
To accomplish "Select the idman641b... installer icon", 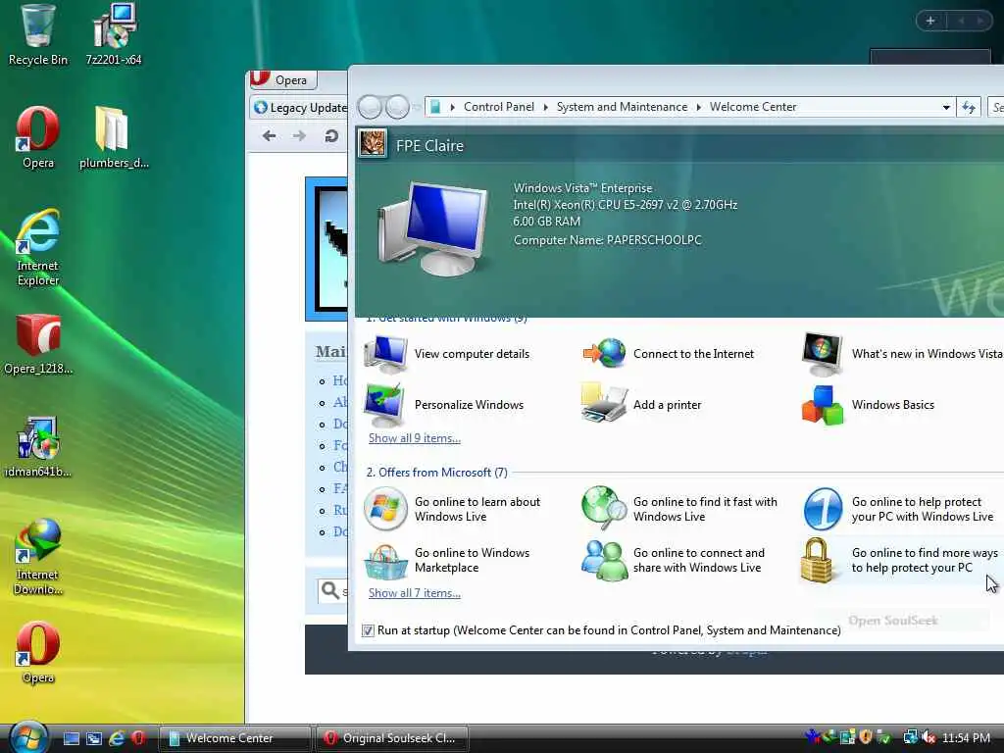I will coord(38,447).
